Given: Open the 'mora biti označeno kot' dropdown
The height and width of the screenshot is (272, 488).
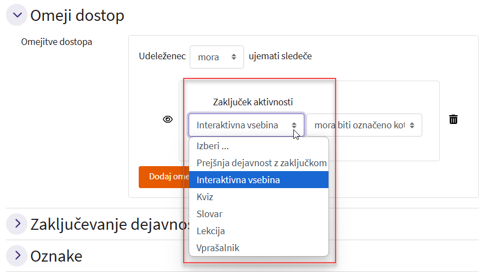Looking at the screenshot, I should (x=364, y=125).
